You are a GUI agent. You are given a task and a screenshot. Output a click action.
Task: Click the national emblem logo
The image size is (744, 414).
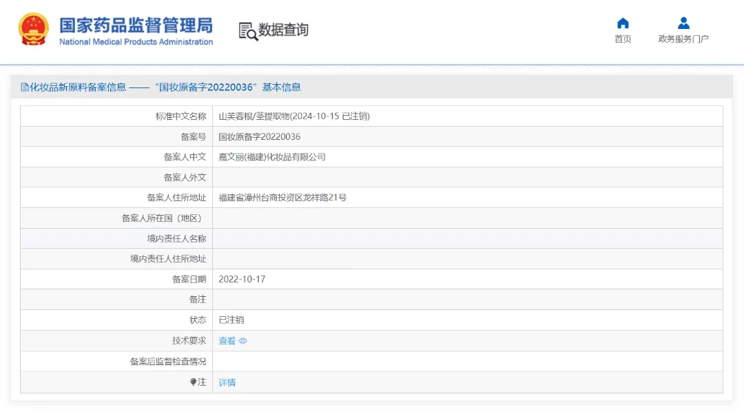click(x=33, y=30)
